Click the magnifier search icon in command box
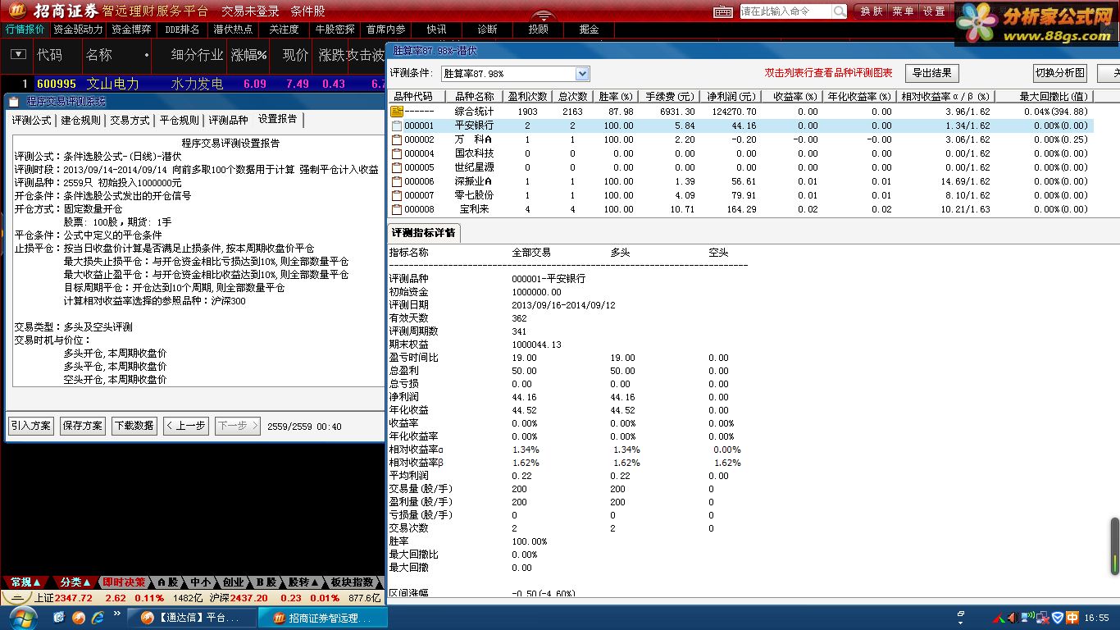The height and width of the screenshot is (630, 1120). click(840, 11)
